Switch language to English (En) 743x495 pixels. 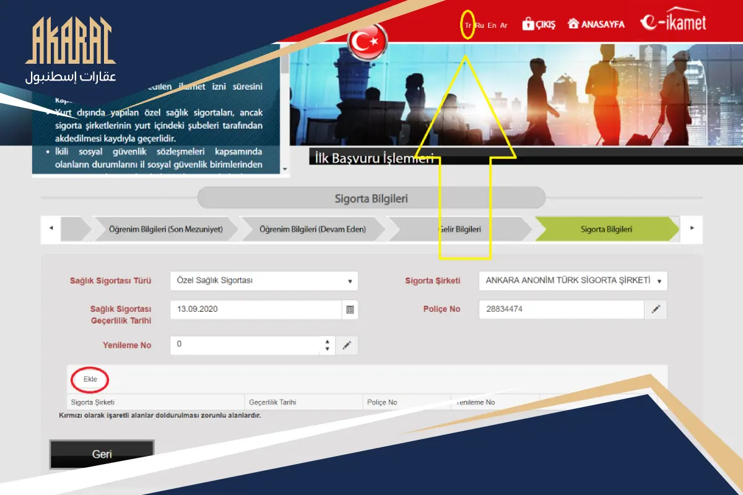[x=492, y=25]
